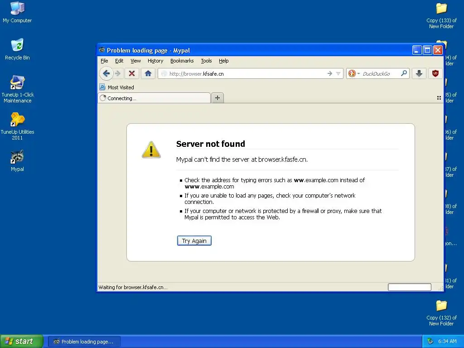
Task: Click the search magnifier icon
Action: (x=404, y=73)
